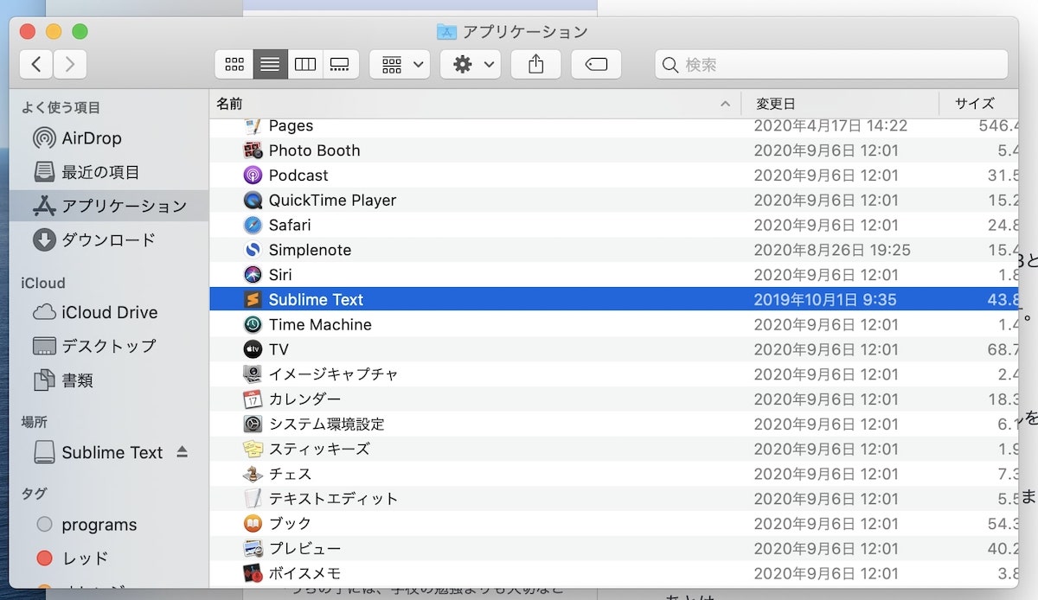Select the Podcast app icon

tap(253, 176)
